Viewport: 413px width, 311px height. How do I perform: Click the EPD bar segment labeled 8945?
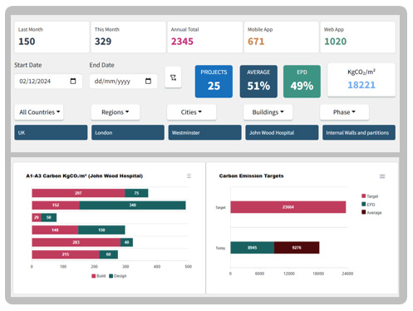tap(253, 248)
